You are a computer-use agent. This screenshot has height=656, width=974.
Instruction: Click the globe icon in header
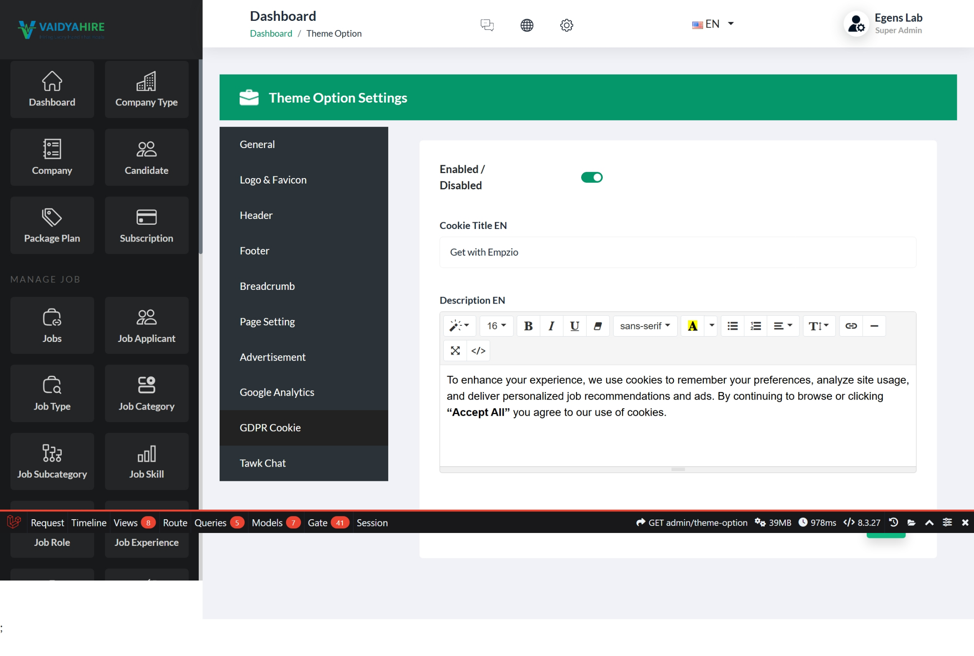tap(526, 25)
